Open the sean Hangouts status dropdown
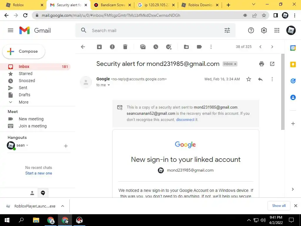Image resolution: width=301 pixels, height=226 pixels. tap(27, 145)
